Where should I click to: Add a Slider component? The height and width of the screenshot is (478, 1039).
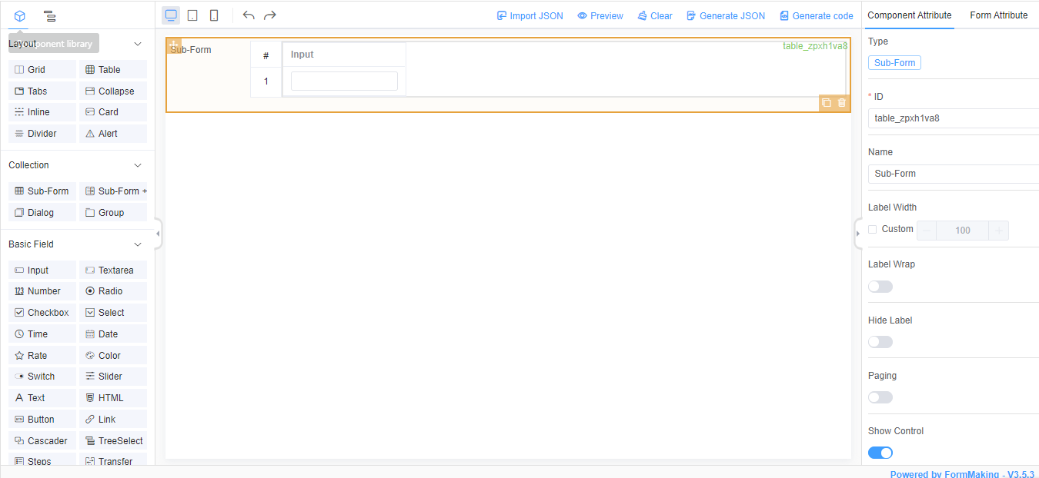(113, 377)
